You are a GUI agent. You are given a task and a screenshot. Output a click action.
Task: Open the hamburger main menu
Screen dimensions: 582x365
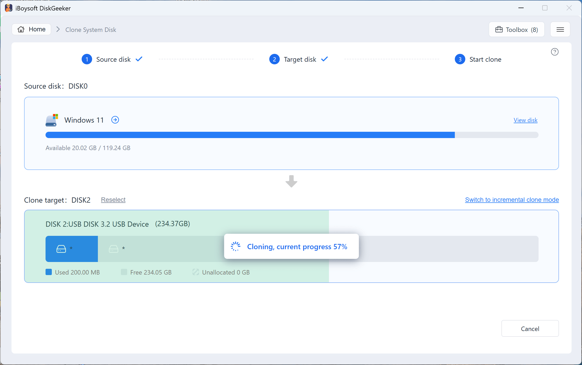tap(560, 30)
